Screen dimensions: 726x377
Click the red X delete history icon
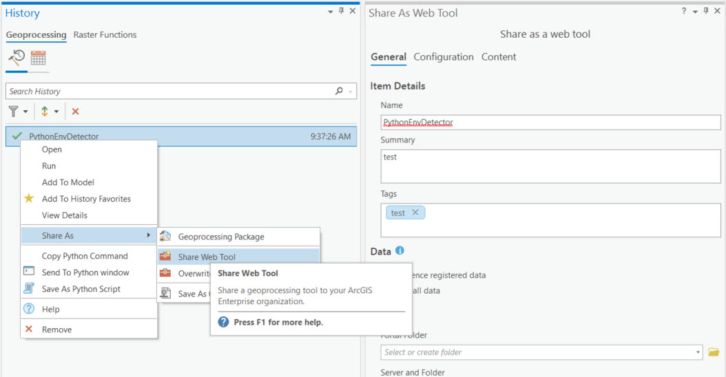[76, 111]
